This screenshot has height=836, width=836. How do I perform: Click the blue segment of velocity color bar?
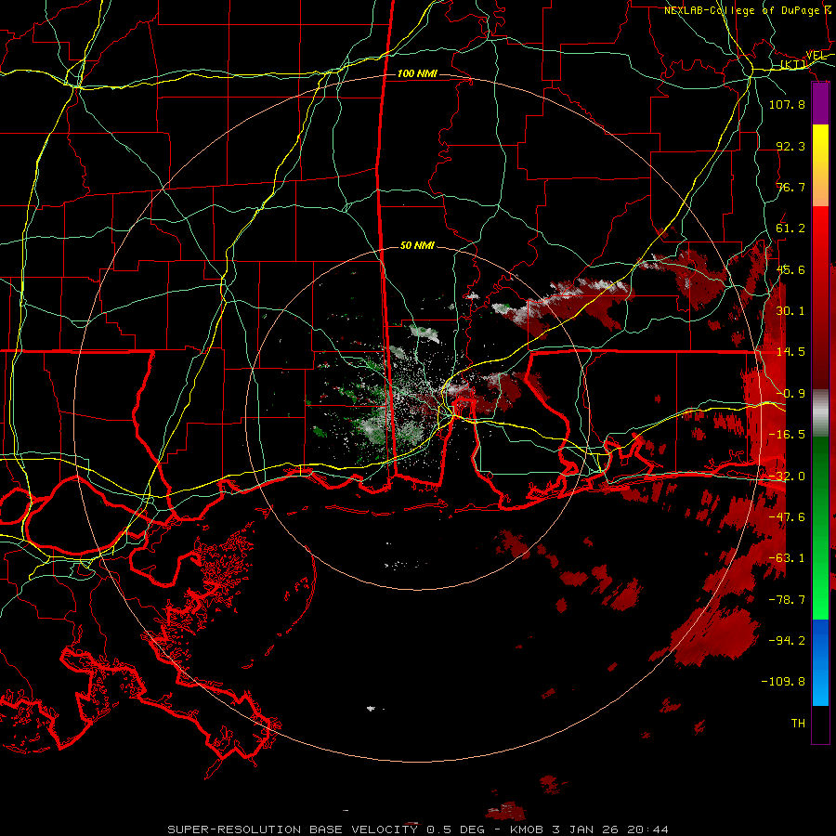(820, 662)
